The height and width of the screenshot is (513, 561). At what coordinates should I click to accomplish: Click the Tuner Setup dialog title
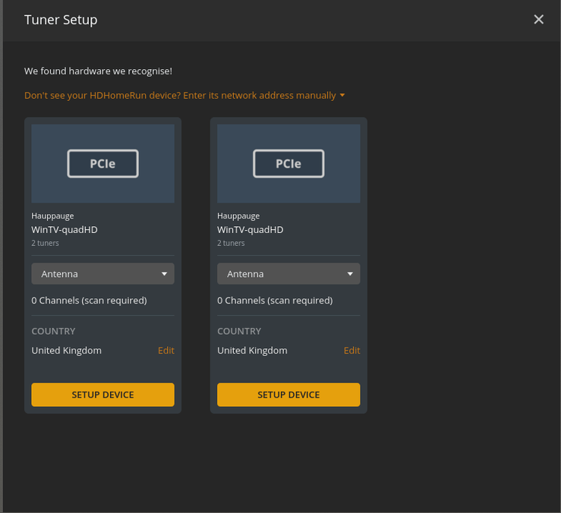coord(61,20)
